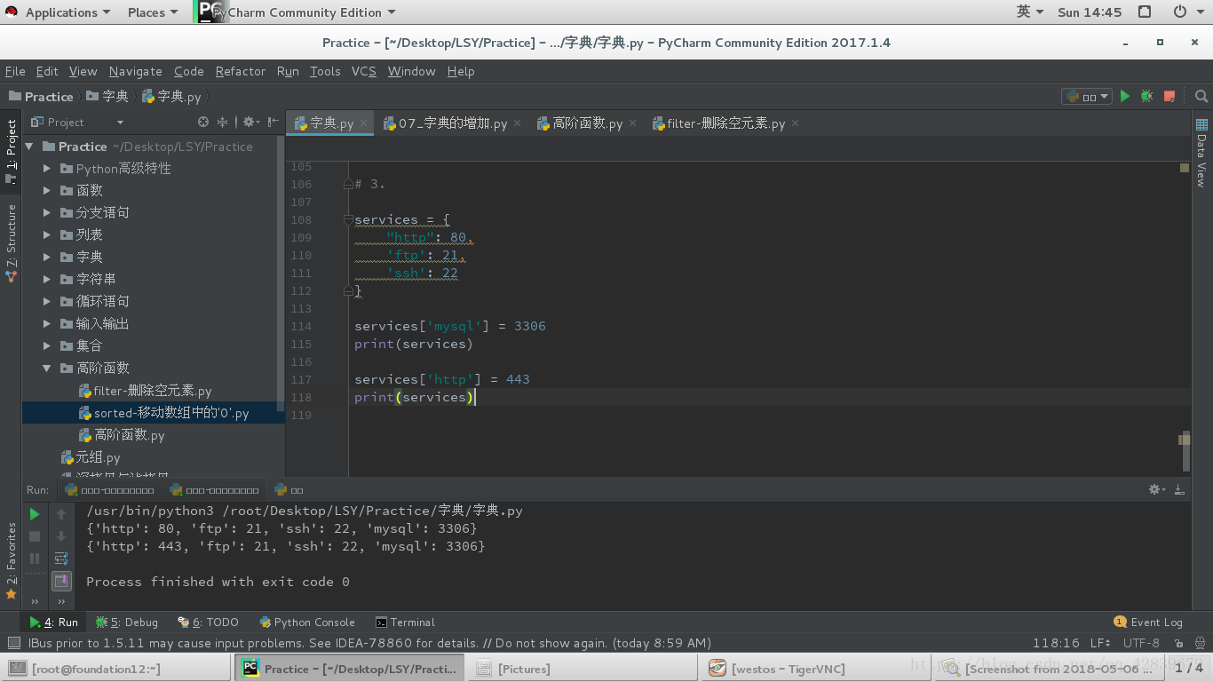Rerun program using Run panel green arrow
1213x682 pixels.
pyautogui.click(x=35, y=514)
